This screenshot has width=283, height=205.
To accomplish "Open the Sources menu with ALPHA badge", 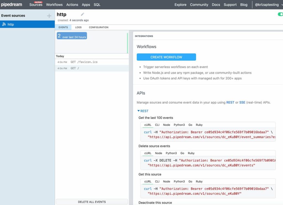I will [x=36, y=5].
